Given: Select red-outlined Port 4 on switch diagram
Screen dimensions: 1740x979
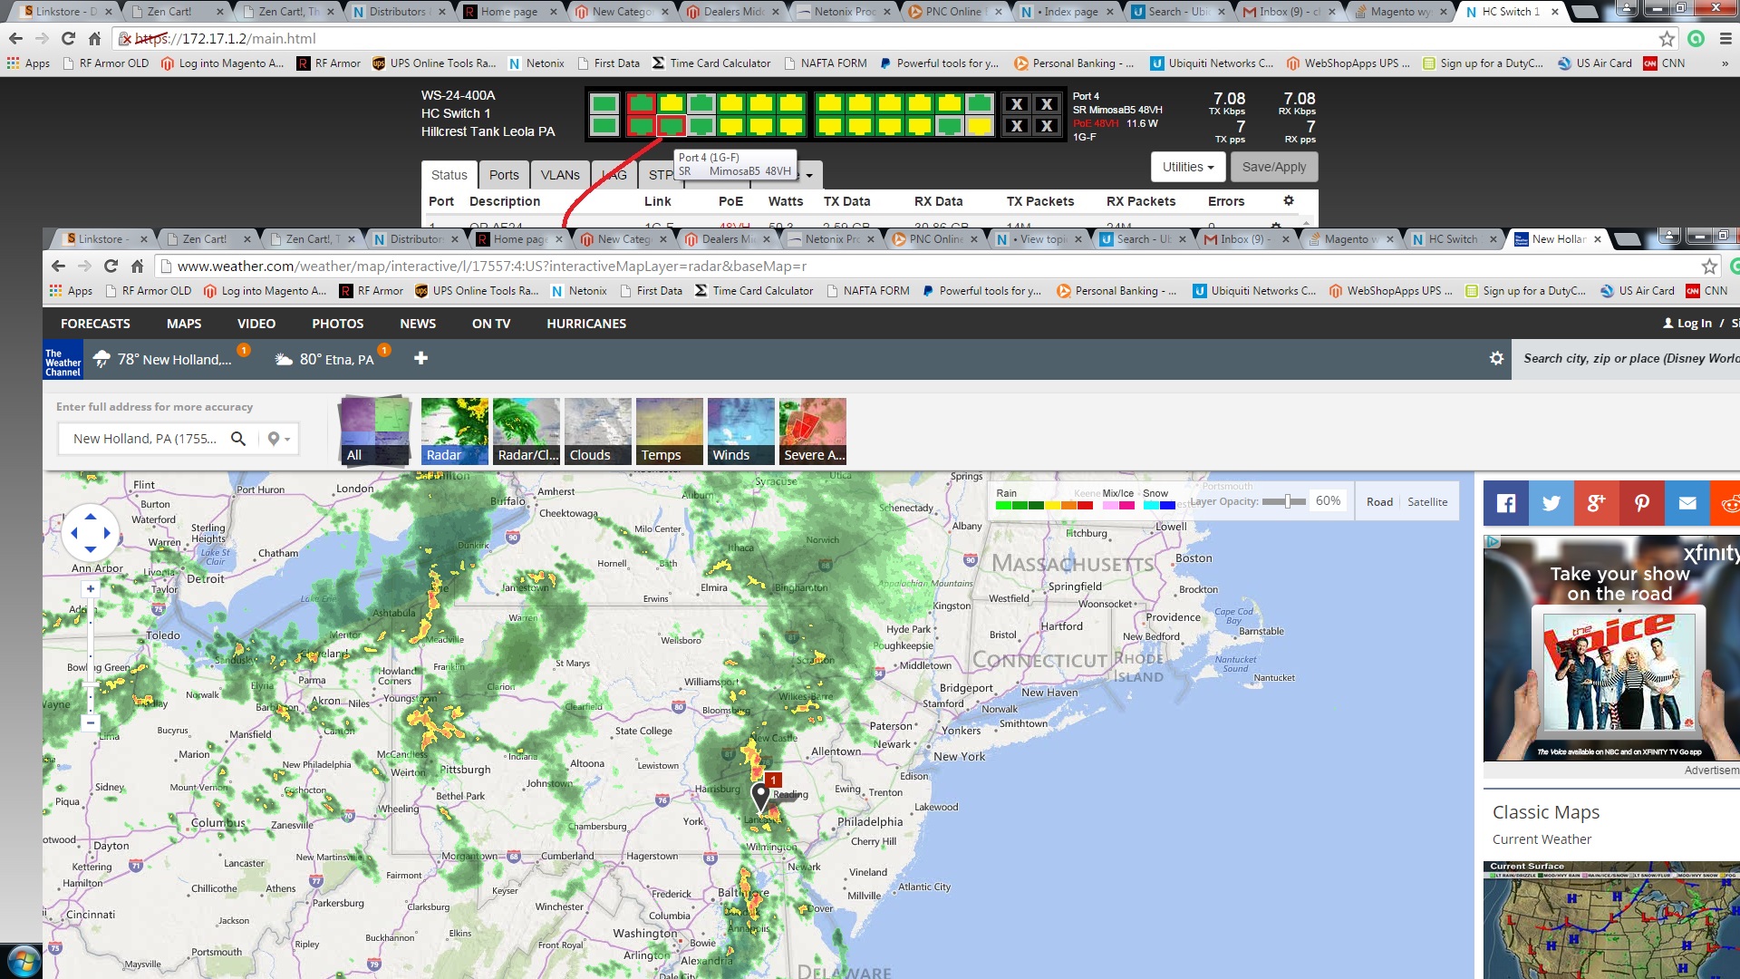Looking at the screenshot, I should (x=671, y=126).
